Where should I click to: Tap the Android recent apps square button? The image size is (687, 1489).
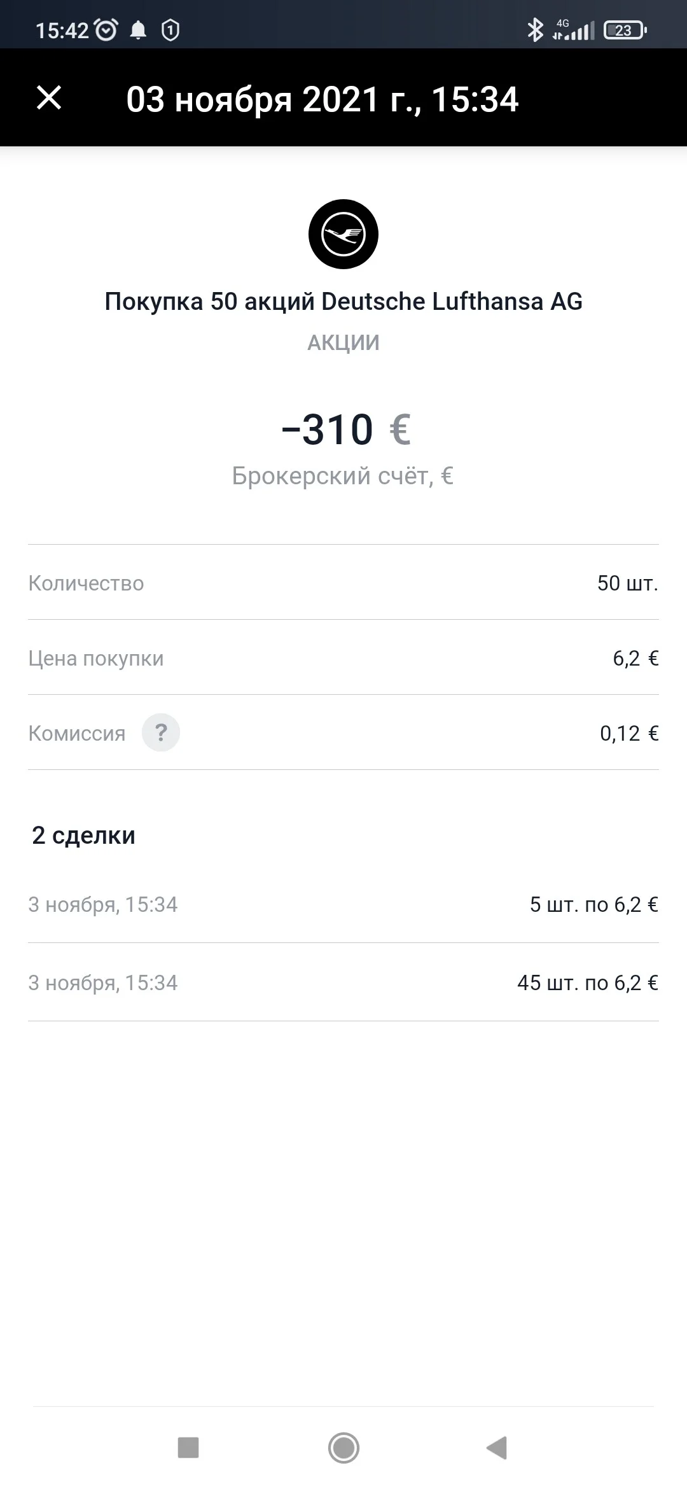pos(188,1447)
